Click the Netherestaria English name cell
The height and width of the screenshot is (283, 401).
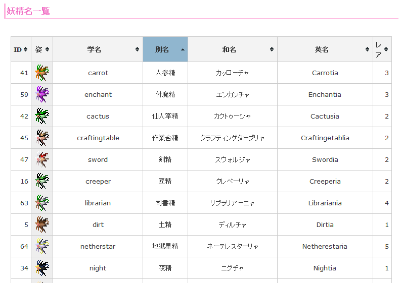pos(325,247)
